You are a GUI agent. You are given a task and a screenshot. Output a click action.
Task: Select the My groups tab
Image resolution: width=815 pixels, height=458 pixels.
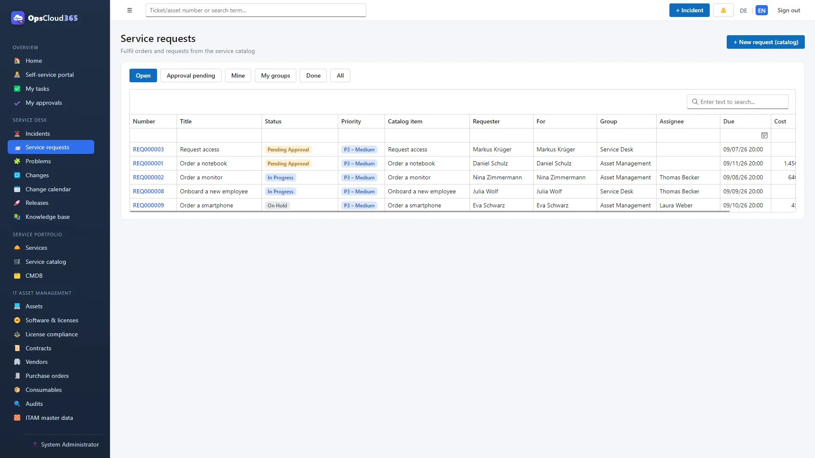[275, 75]
